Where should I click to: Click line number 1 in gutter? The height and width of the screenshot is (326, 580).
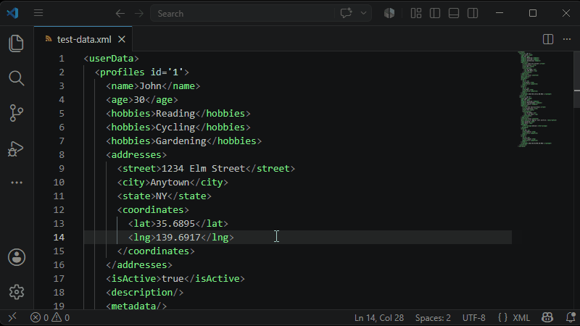[62, 59]
